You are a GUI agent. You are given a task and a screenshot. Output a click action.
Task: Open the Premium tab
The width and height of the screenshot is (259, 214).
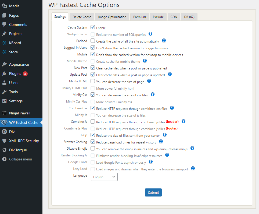pyautogui.click(x=140, y=17)
